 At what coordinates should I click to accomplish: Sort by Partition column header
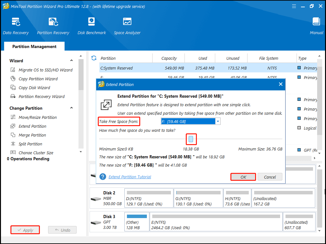point(108,58)
